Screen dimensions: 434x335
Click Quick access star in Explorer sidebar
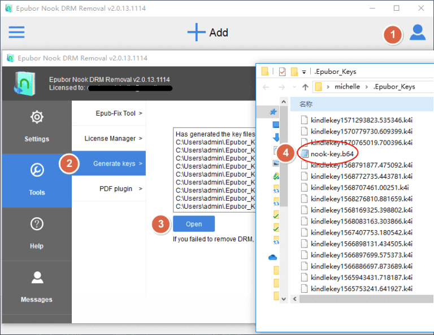click(x=274, y=112)
